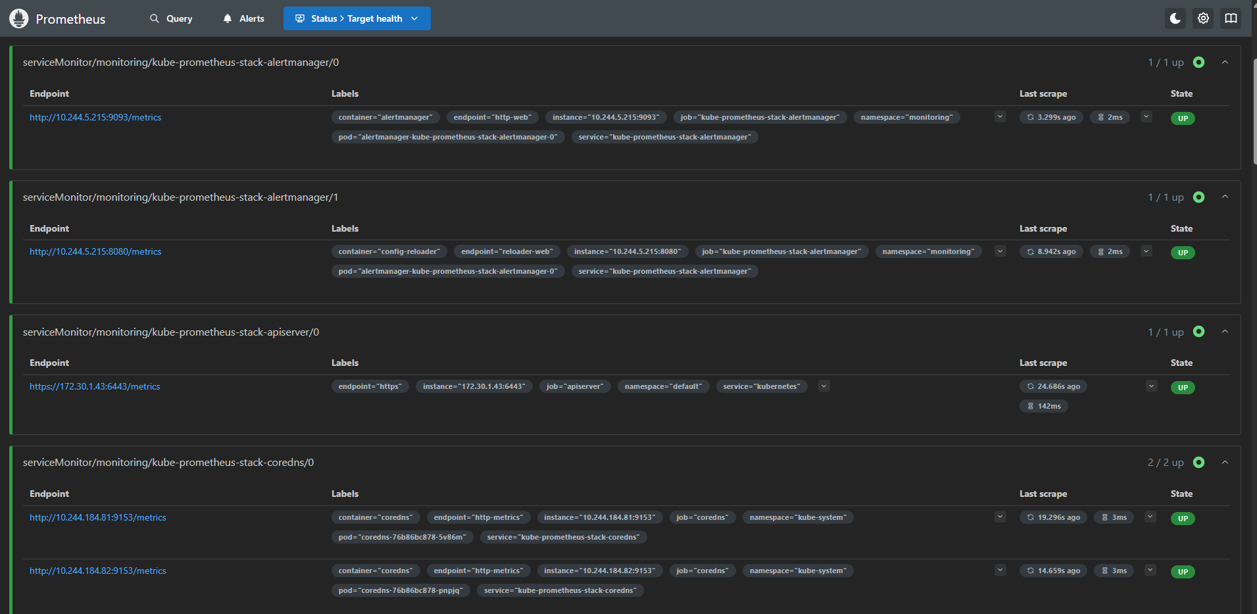Click the UP state badge for 10.244.5.215:9093
Viewport: 1257px width, 614px height.
click(1183, 118)
